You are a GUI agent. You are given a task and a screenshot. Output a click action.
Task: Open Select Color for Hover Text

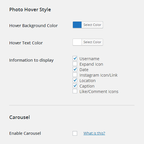[92, 42]
